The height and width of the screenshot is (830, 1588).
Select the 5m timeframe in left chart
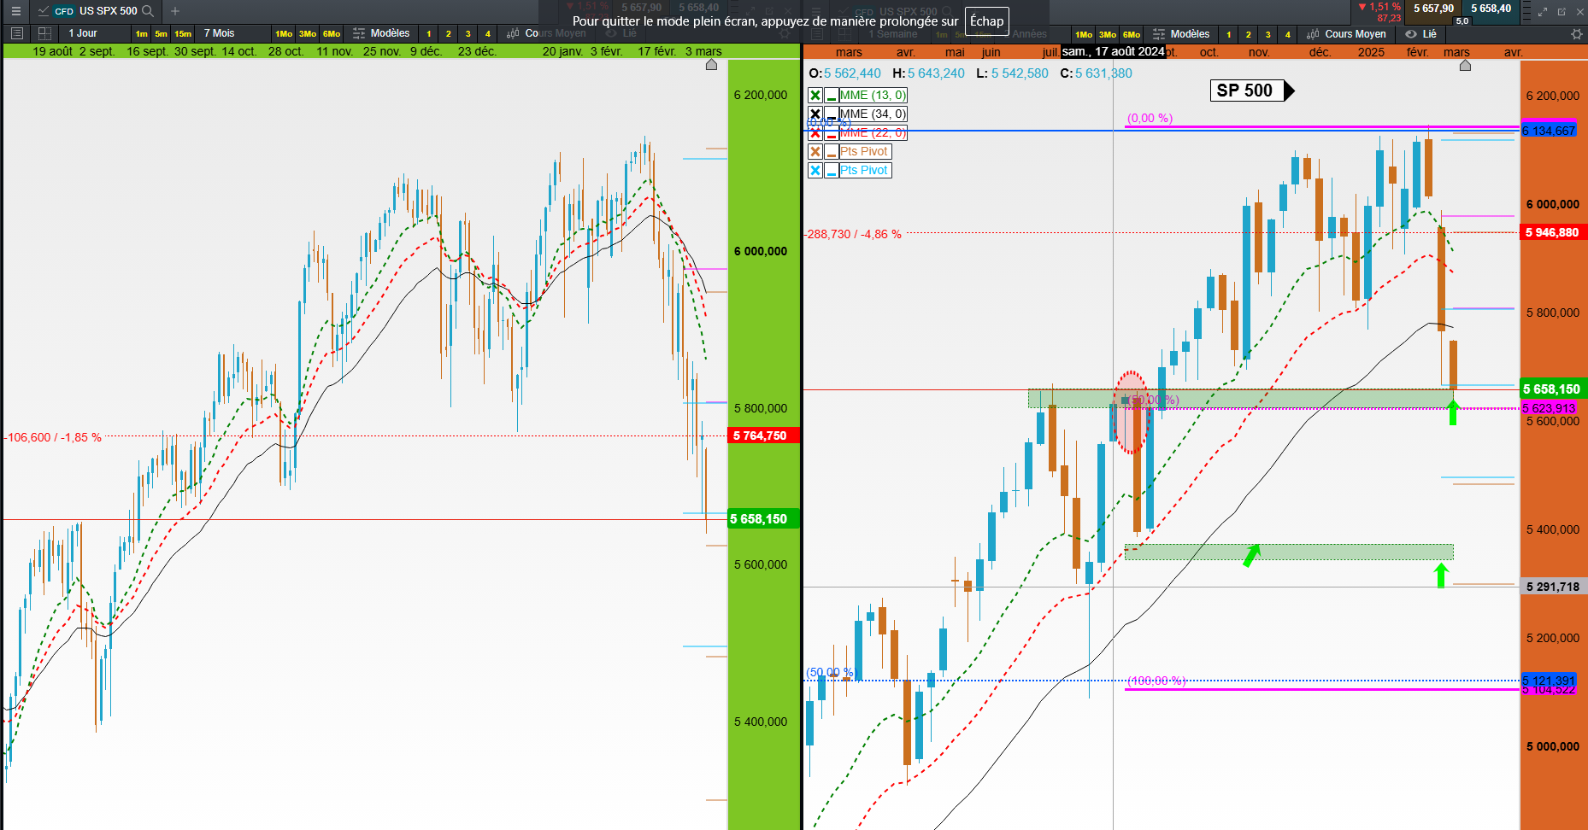[162, 34]
